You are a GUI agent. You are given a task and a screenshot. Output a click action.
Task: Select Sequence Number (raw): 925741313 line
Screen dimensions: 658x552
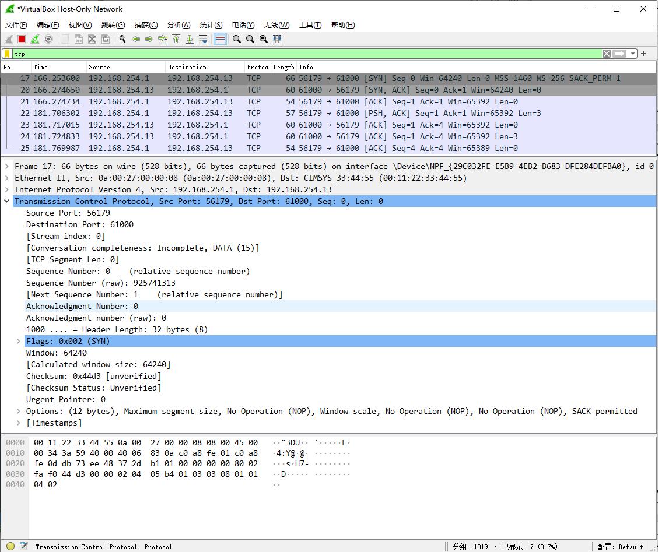tap(101, 283)
